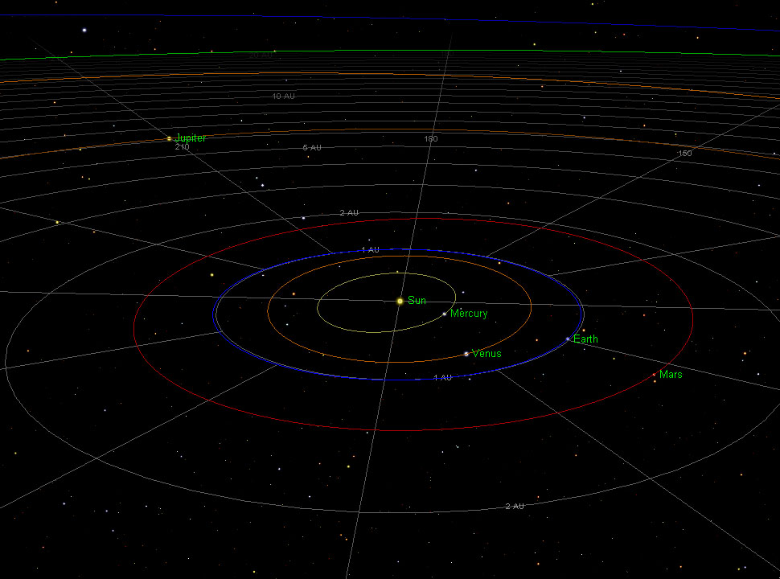The width and height of the screenshot is (780, 579).
Task: Click the "Earth" text label
Action: tap(585, 339)
